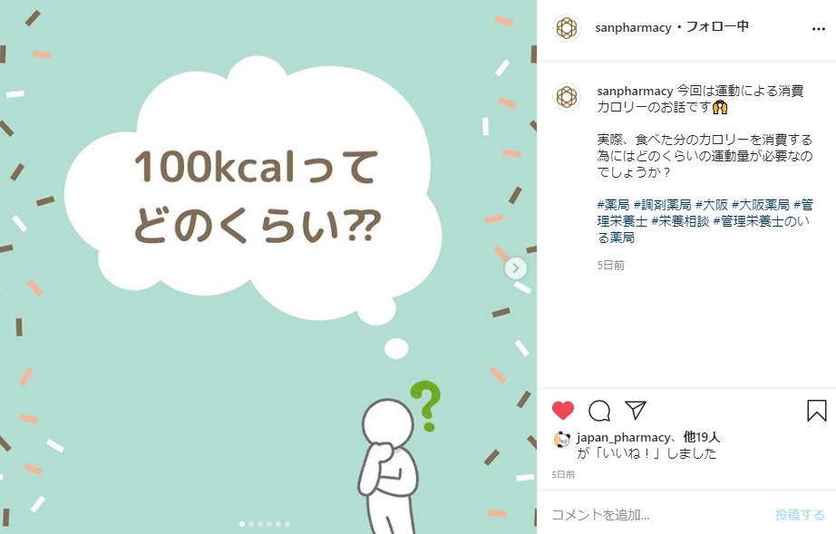Open the #薬局 hashtag
836x534 pixels.
coord(613,205)
